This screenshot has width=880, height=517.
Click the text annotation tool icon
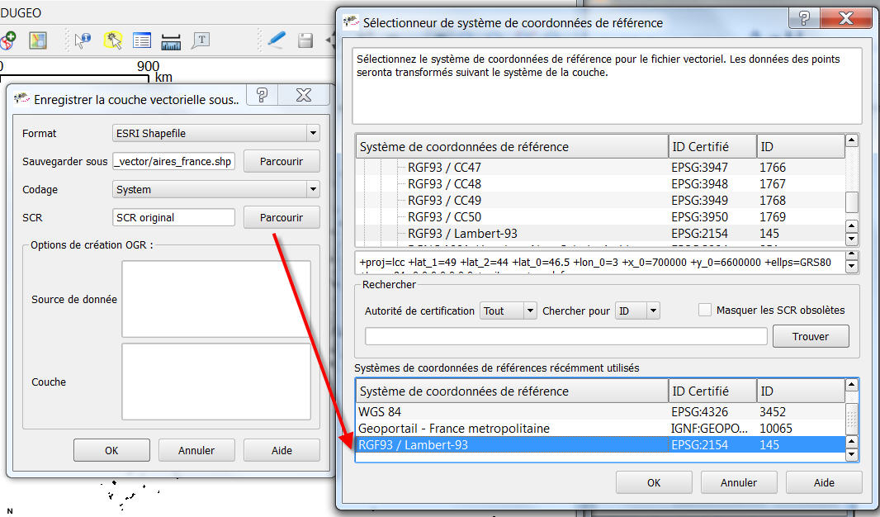click(201, 40)
